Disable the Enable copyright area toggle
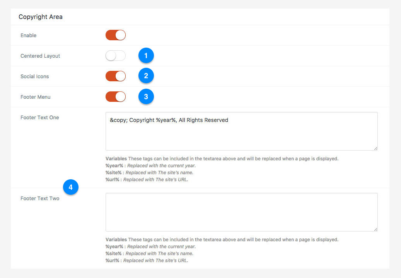The height and width of the screenshot is (278, 401). [x=116, y=35]
